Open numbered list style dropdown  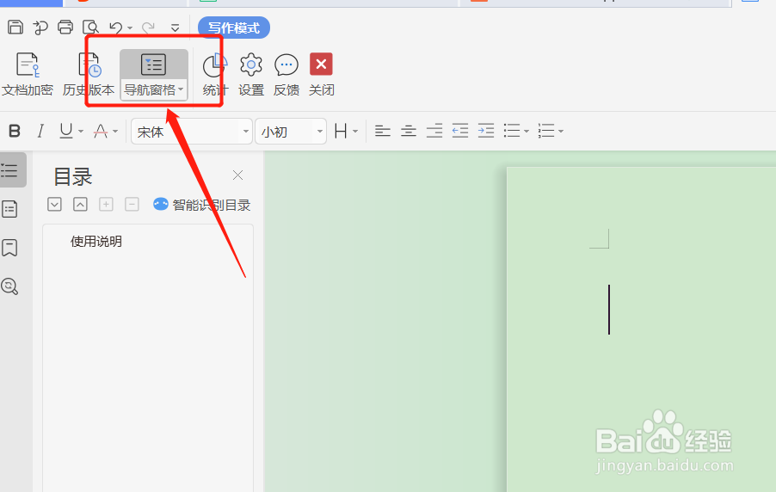point(561,132)
